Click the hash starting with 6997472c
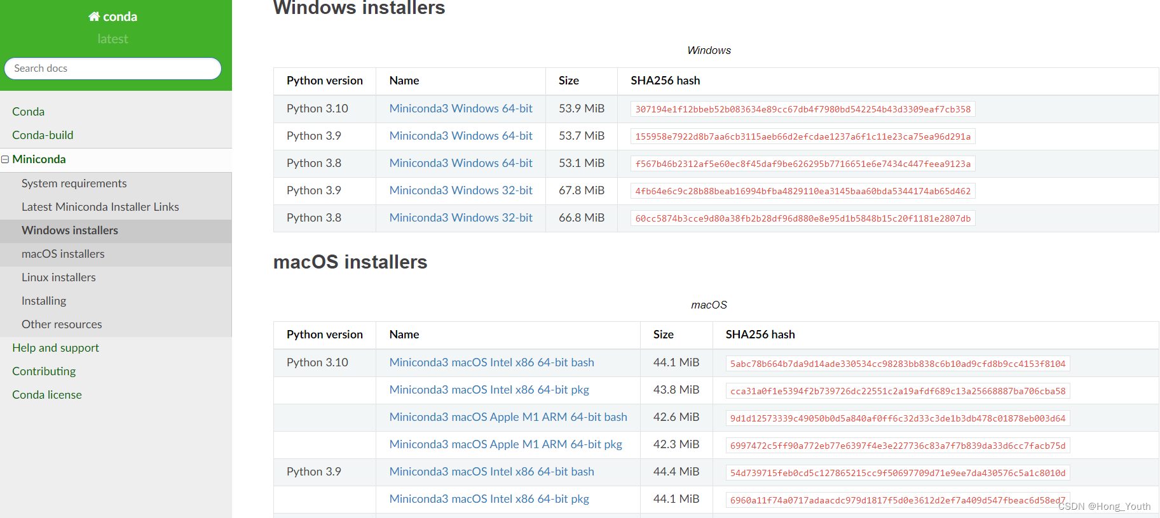Viewport: 1160px width, 518px height. 897,446
